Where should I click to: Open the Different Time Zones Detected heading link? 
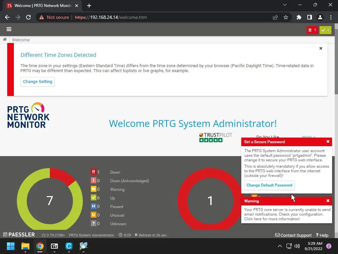[58, 55]
